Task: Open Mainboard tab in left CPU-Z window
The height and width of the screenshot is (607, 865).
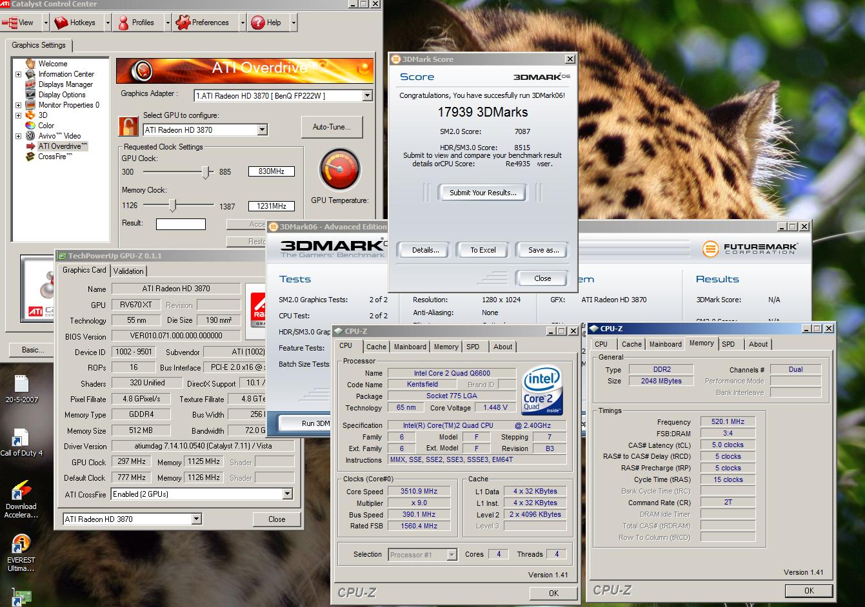Action: (410, 347)
